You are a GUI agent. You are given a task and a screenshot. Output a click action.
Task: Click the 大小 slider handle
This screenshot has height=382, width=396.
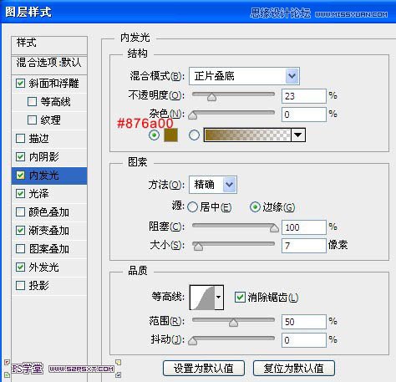(198, 246)
